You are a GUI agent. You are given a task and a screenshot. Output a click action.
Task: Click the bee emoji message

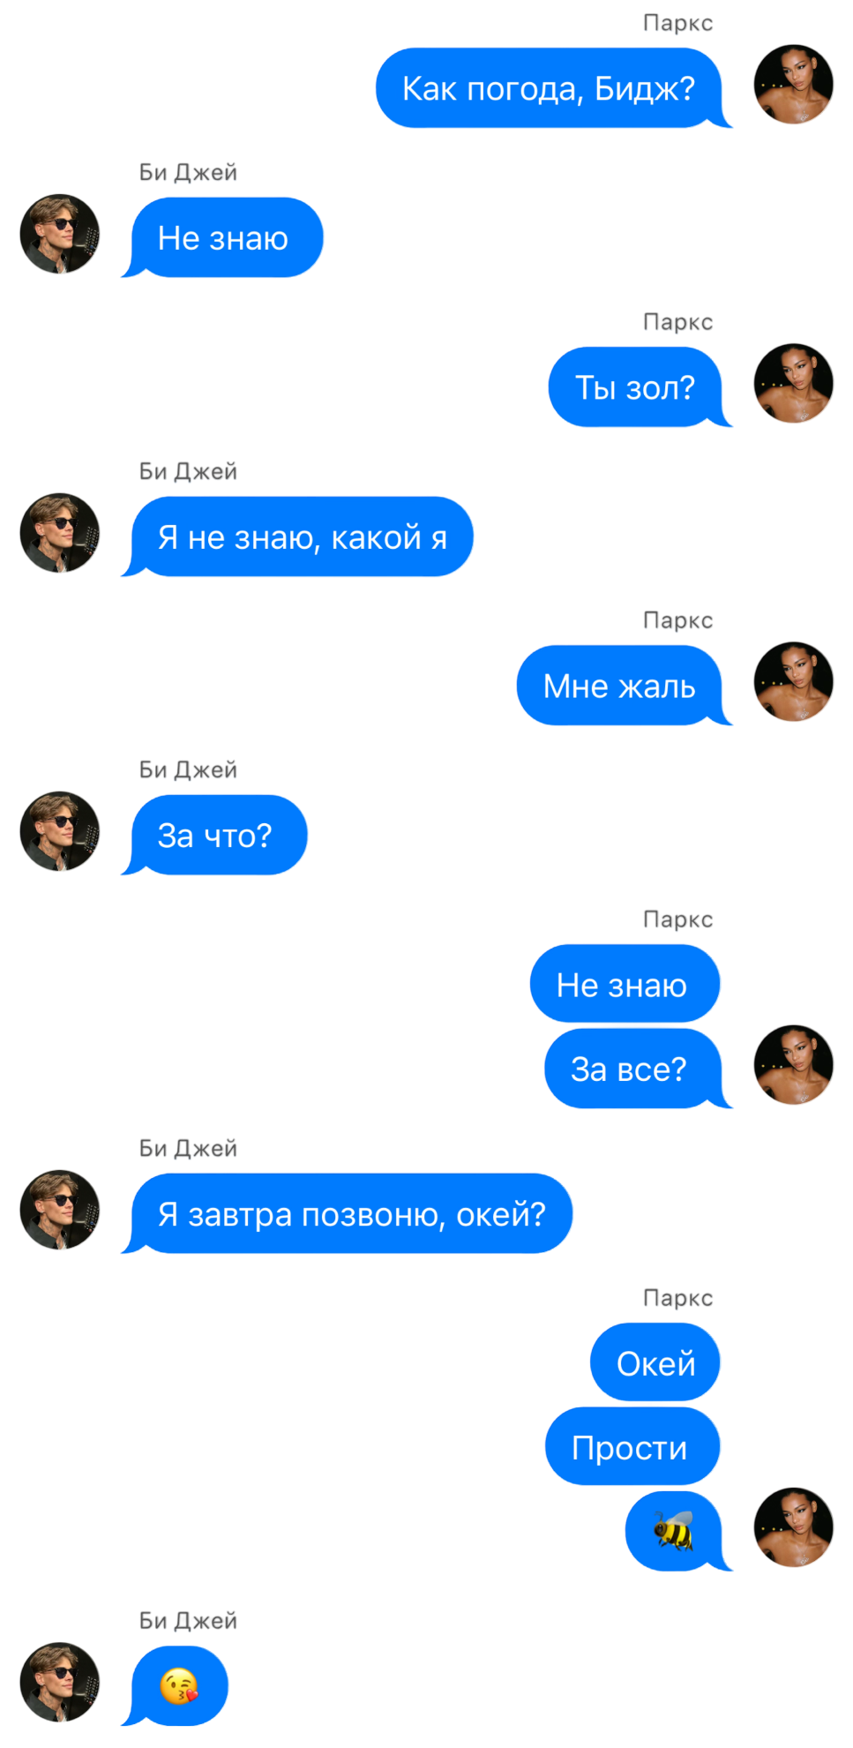(674, 1531)
